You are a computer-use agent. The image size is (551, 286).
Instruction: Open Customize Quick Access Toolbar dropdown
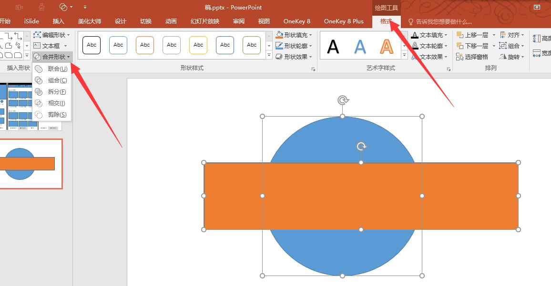[85, 7]
